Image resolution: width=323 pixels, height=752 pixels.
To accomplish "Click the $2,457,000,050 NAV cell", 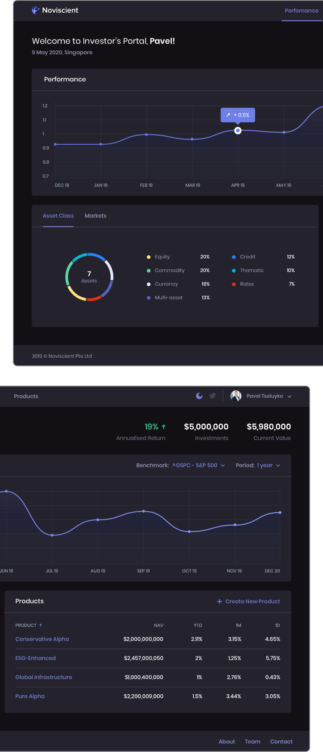I will [x=144, y=658].
